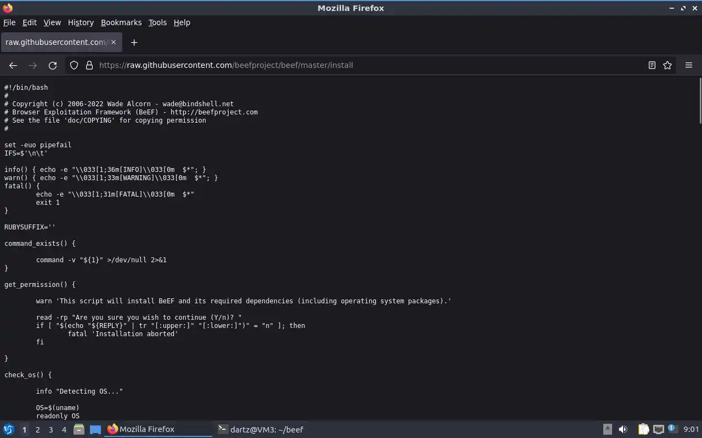Close the raw.githubusercontent.com tab

[114, 42]
